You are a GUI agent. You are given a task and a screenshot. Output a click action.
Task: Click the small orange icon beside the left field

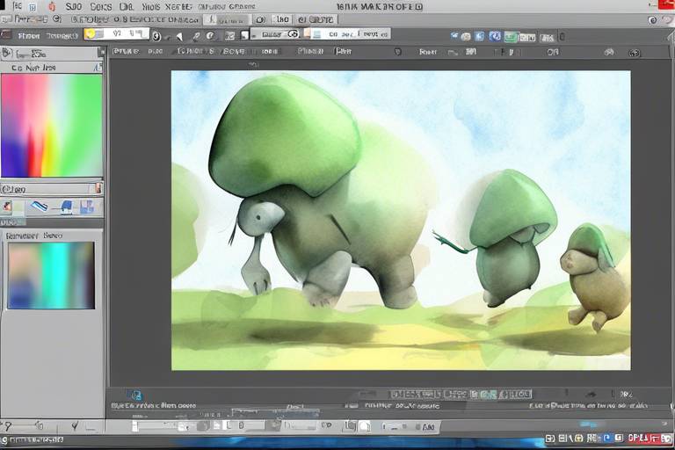tap(98, 189)
